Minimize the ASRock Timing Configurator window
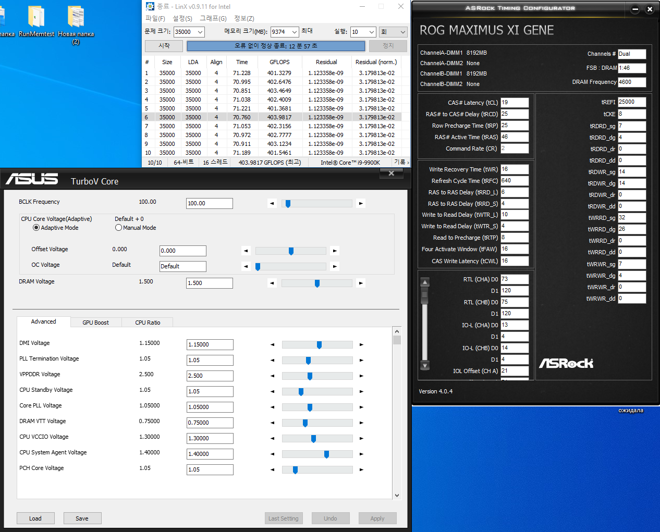This screenshot has height=532, width=660. tap(635, 9)
